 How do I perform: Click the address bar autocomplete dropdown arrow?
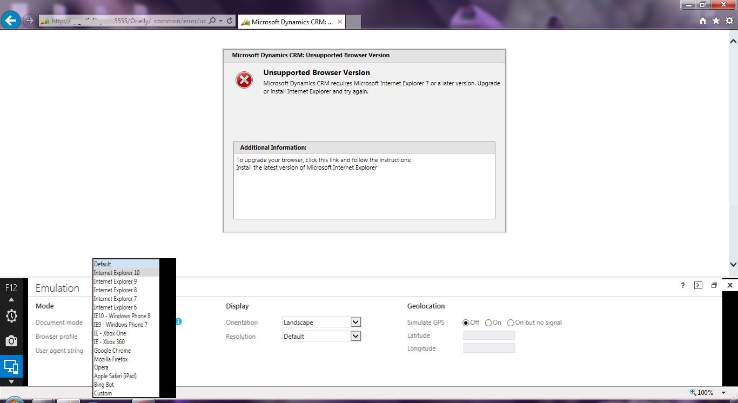[220, 21]
